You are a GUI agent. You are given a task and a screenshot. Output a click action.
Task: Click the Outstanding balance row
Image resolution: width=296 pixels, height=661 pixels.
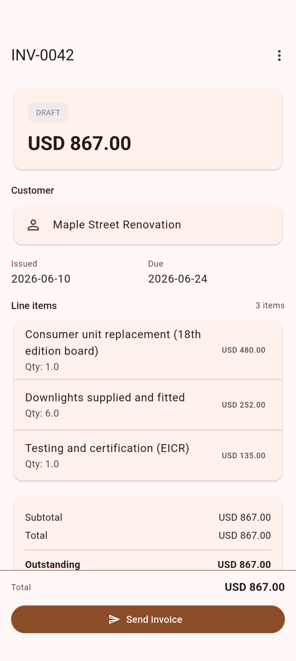[148, 564]
